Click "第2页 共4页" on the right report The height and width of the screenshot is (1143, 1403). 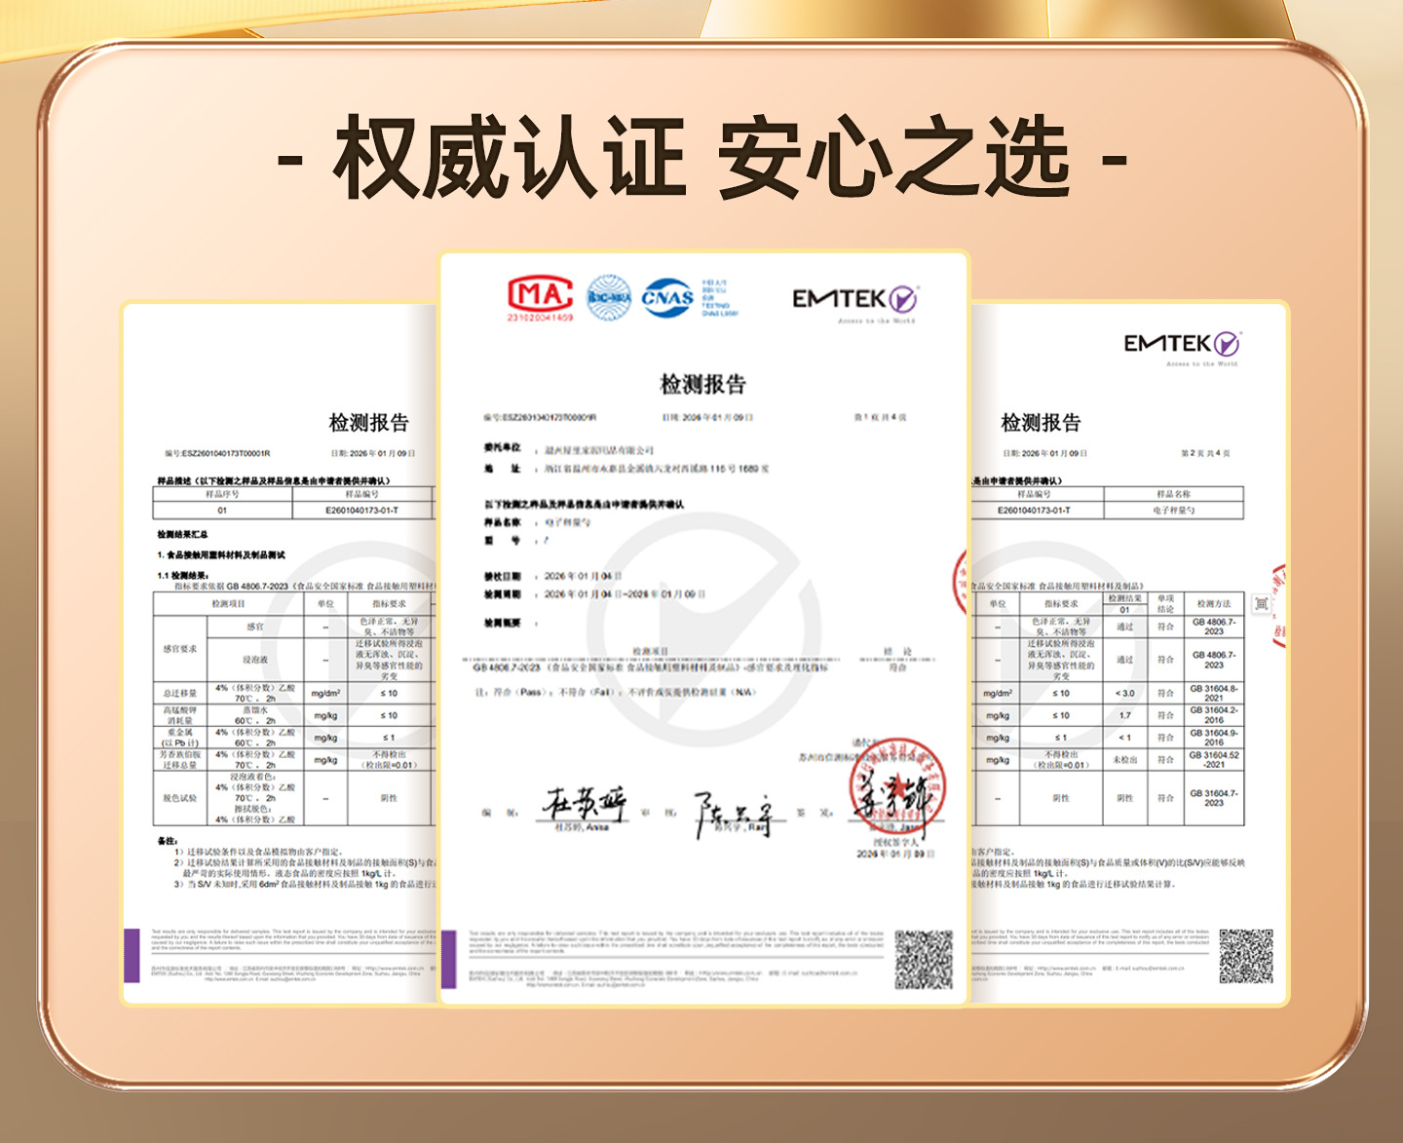tap(1206, 453)
